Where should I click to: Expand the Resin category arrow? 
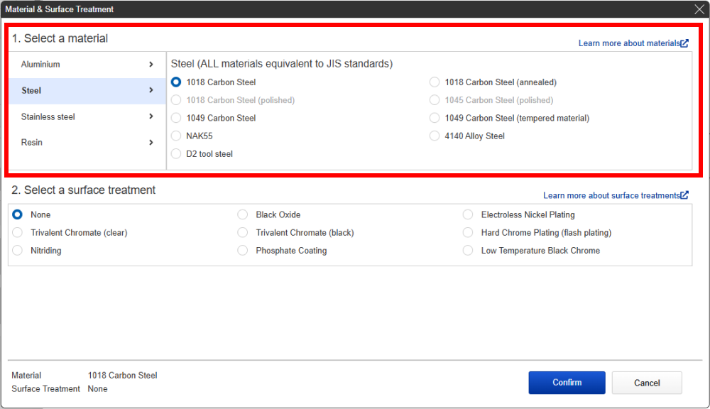(x=151, y=143)
